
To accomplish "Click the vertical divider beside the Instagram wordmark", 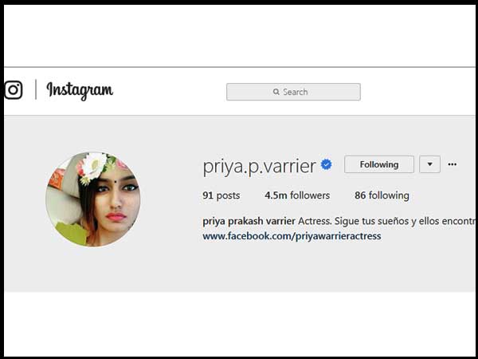I will (x=36, y=89).
